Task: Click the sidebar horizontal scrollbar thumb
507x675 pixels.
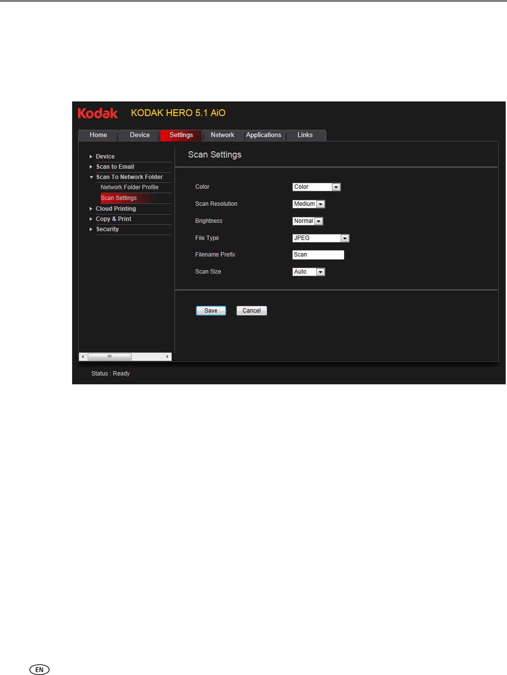Action: 109,357
